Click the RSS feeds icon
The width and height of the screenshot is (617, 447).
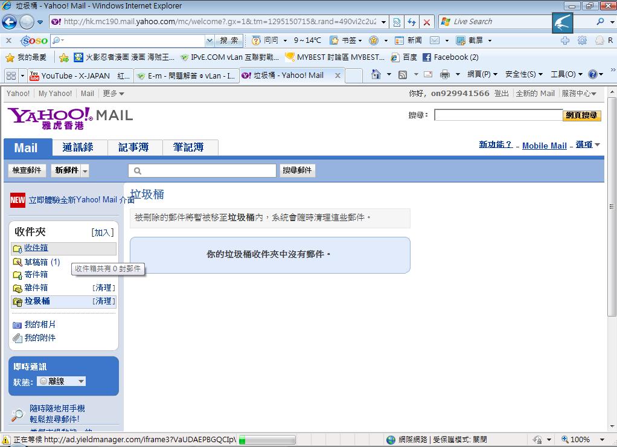click(403, 74)
